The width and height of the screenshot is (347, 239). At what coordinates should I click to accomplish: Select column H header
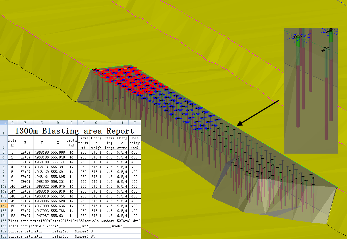pos(109,123)
